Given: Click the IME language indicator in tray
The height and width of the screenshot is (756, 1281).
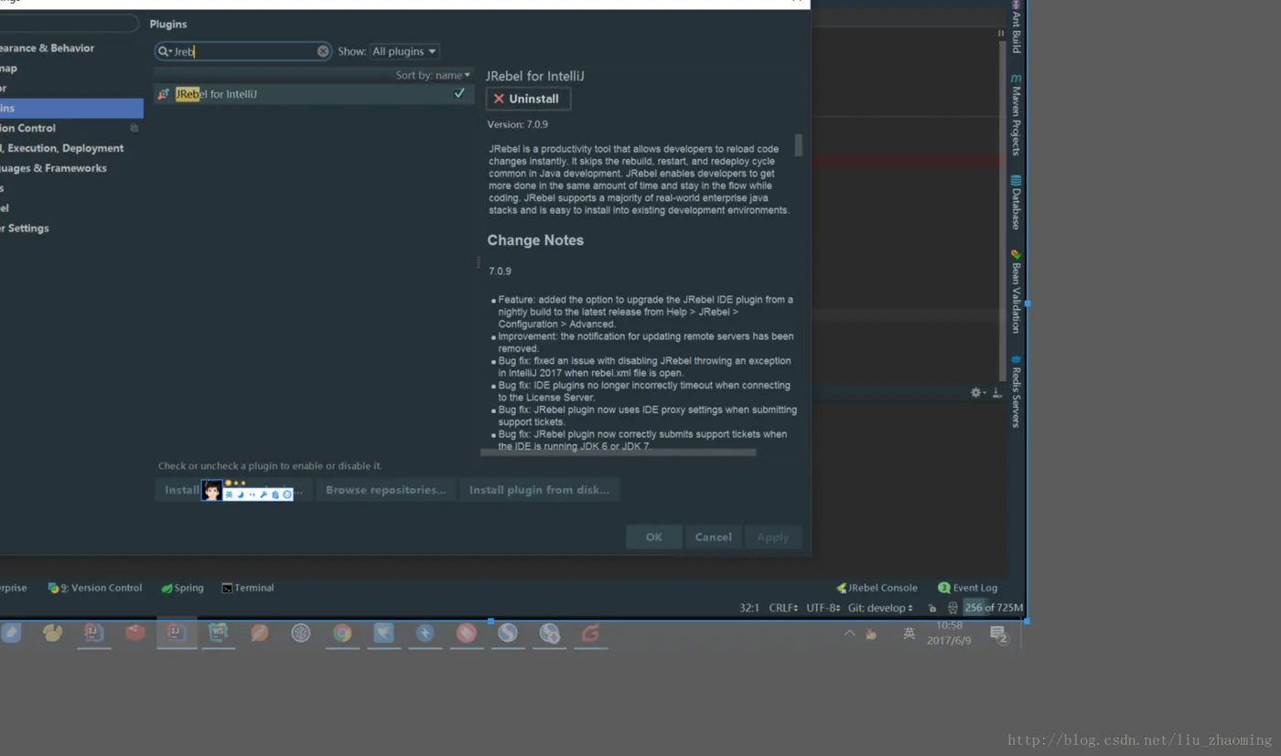Looking at the screenshot, I should [x=909, y=633].
